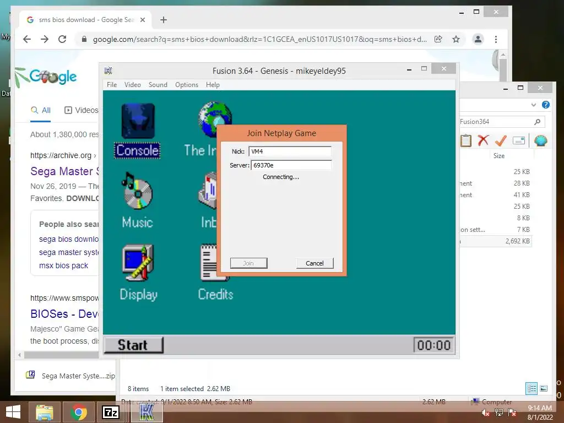
Task: Click the paste clipboard icon in Explorer
Action: [x=466, y=140]
